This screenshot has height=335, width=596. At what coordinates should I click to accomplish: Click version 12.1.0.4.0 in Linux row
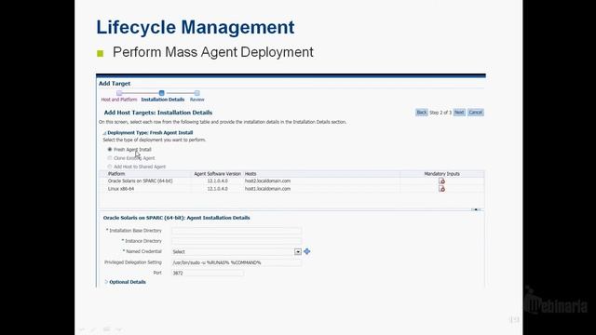click(x=217, y=189)
